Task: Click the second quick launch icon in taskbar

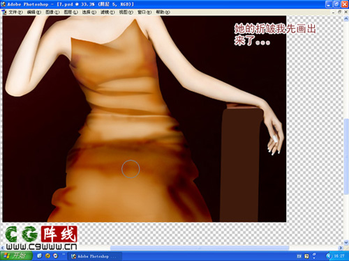Action: [x=47, y=255]
